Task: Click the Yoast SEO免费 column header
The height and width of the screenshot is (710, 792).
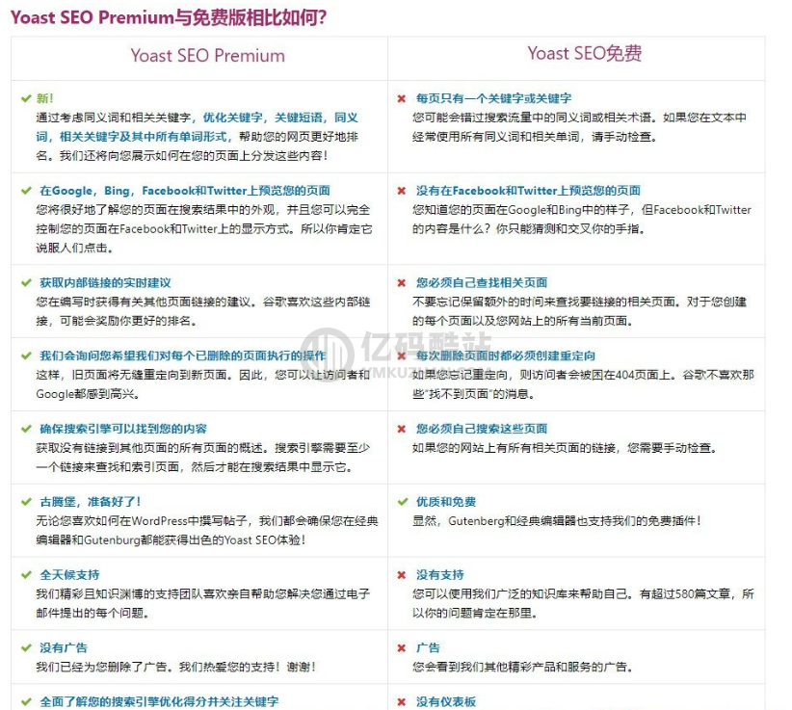Action: tap(585, 53)
